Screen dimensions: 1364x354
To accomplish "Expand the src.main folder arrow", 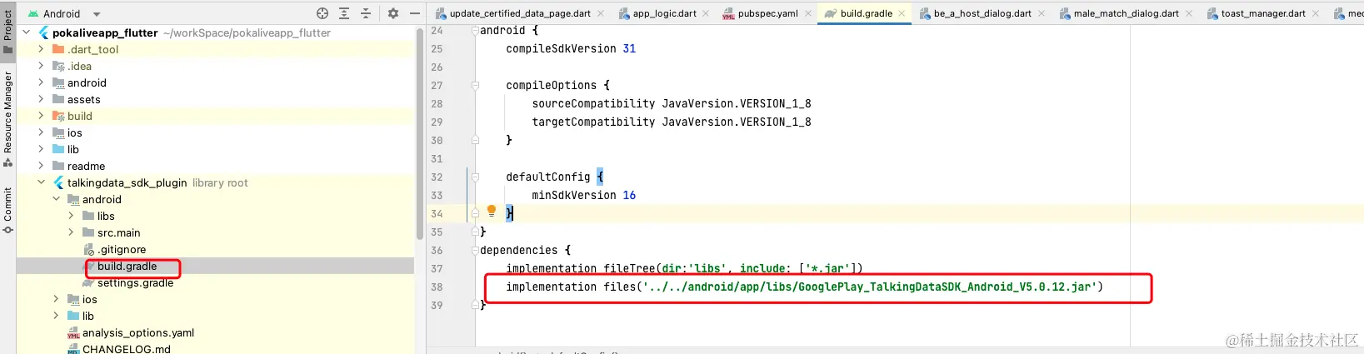I will 71,232.
